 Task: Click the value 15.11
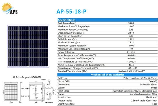131,42
